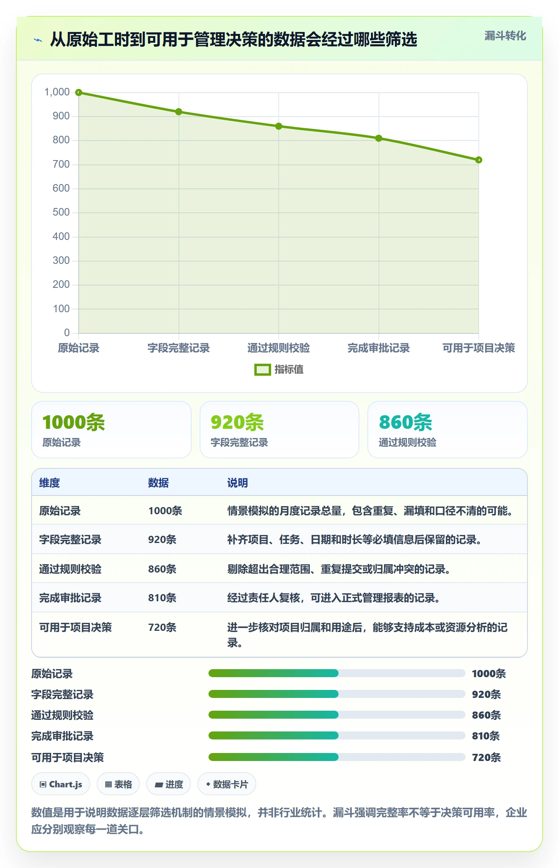The width and height of the screenshot is (559, 868).
Task: Click the 860条 cell in the table
Action: 162,569
